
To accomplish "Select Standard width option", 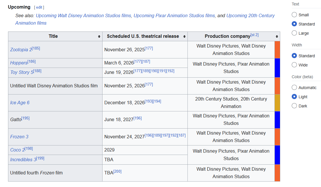I will (294, 56).
